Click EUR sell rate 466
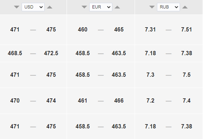203x139 pixels. point(119,101)
